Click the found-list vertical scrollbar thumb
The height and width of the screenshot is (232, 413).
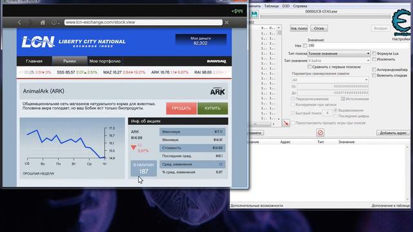pyautogui.click(x=279, y=33)
